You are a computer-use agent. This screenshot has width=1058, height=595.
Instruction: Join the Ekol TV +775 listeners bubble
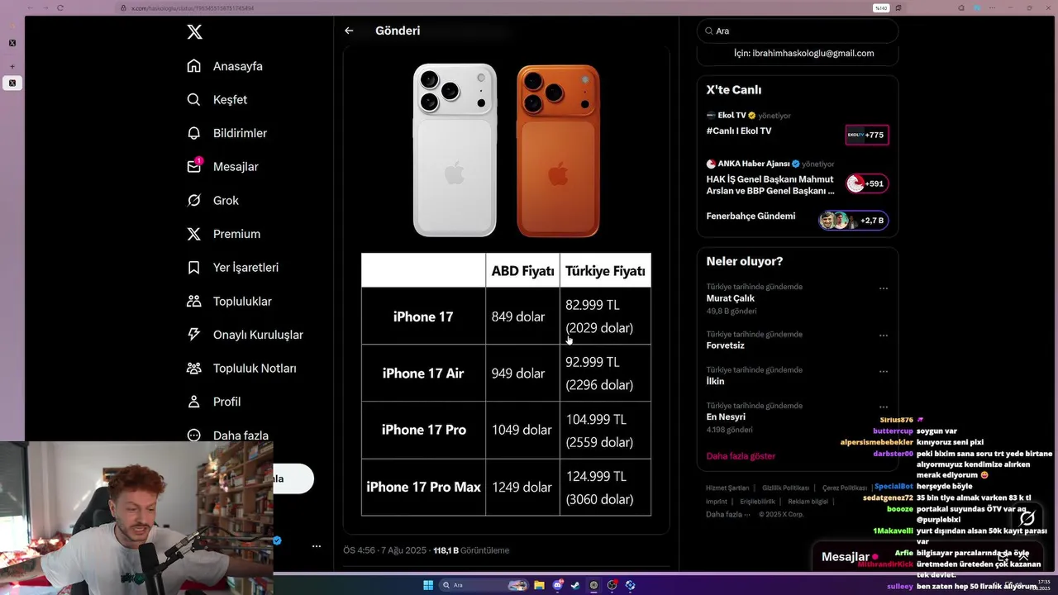(x=867, y=135)
